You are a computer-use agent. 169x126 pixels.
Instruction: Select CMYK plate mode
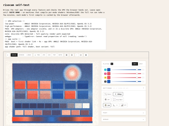point(135,64)
